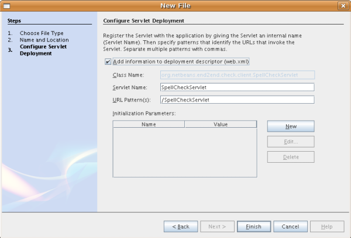Click the URL Pattern(s) label
351x238 pixels.
pos(132,100)
